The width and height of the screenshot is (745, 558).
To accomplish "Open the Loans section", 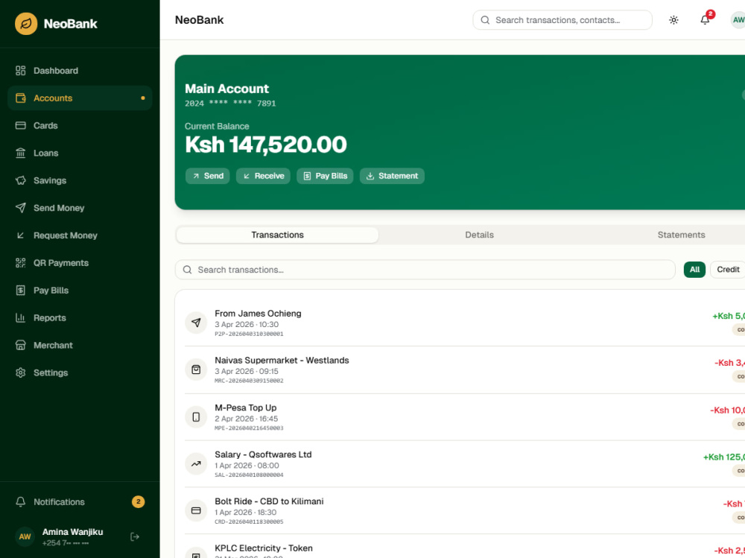I will tap(80, 153).
